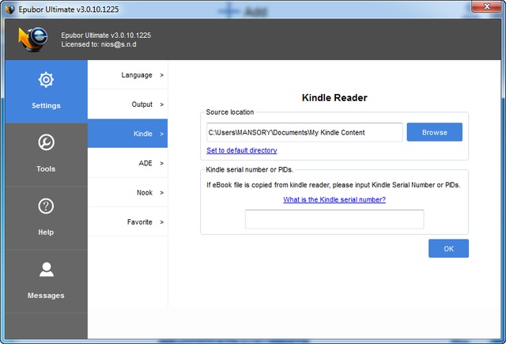The width and height of the screenshot is (506, 344).
Task: Open Help via the question mark icon
Action: 45,206
